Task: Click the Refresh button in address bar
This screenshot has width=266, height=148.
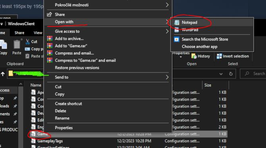Action: click(x=231, y=74)
